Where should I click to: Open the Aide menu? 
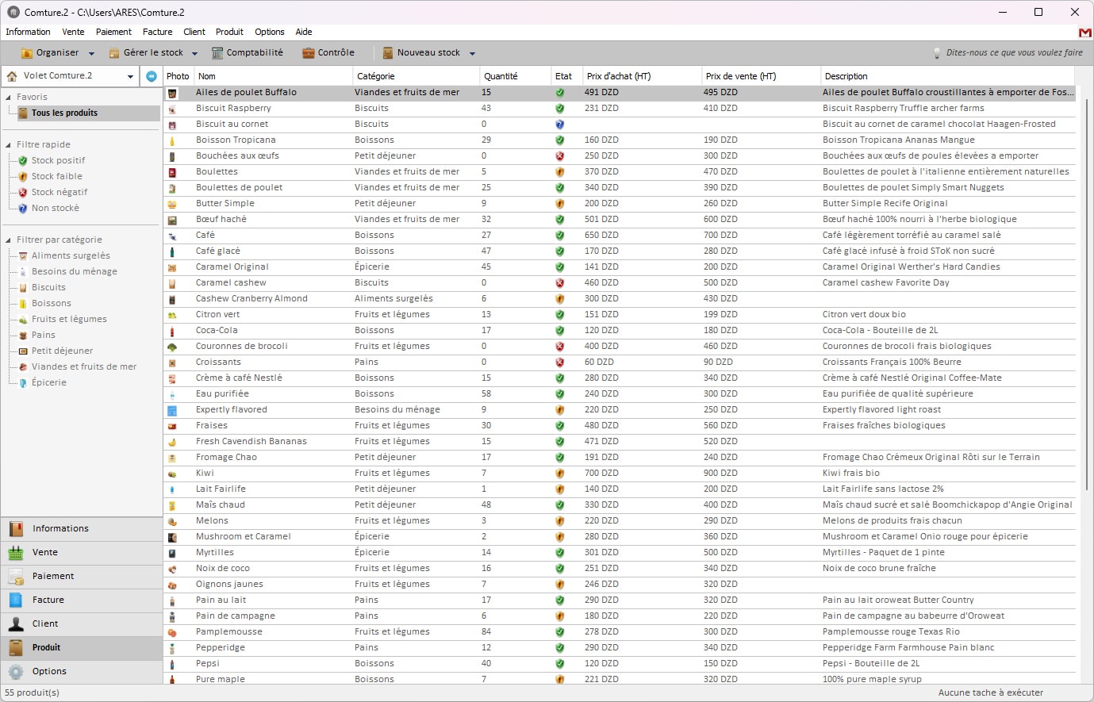(x=303, y=32)
